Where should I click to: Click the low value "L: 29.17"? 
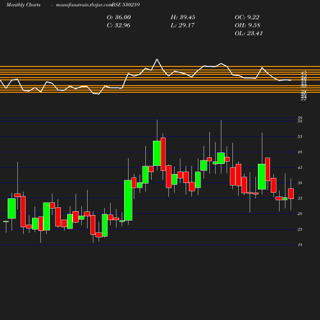pyautogui.click(x=182, y=25)
